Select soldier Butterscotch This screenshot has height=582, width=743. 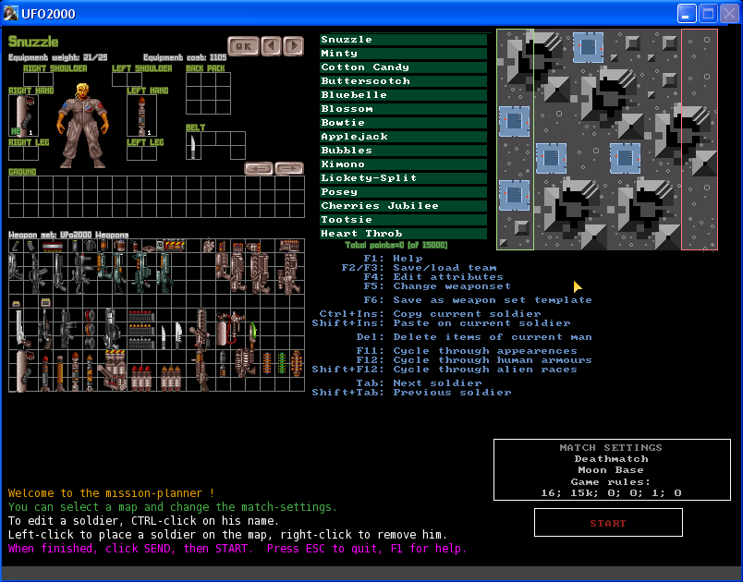pos(403,81)
